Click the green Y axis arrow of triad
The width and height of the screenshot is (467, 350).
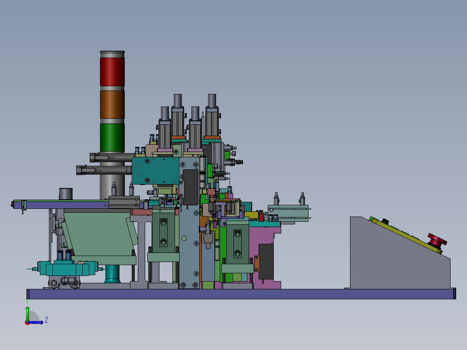click(27, 313)
